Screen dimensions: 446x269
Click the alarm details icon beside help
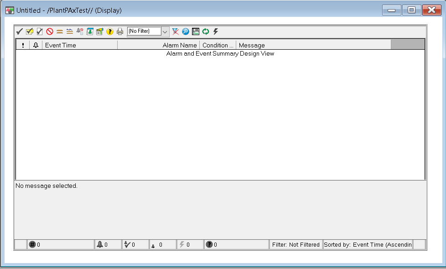pyautogui.click(x=99, y=31)
